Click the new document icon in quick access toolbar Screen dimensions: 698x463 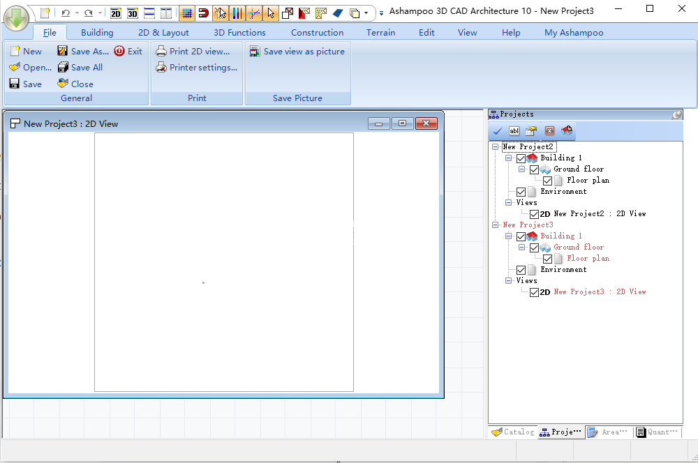coord(45,13)
